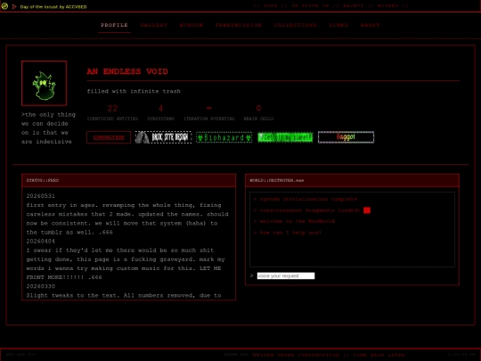Image resolution: width=481 pixels, height=361 pixels.
Task: Open the COLLECTIONS tab
Action: point(295,25)
